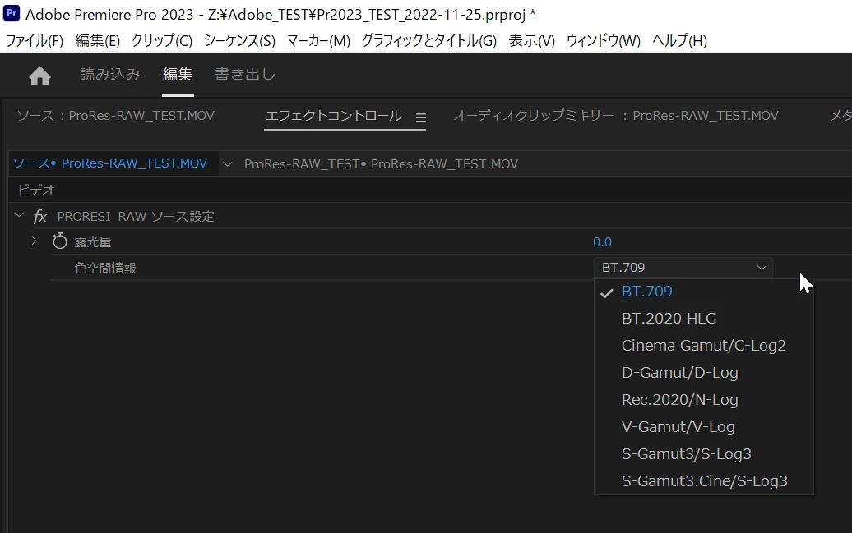Viewport: 852px width, 533px height.
Task: Open the source clip dropdown chevron
Action: coord(228,164)
